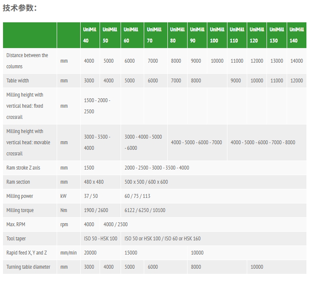The height and width of the screenshot is (282, 309).
Task: Select the ISO 50 - HSK 100 cell
Action: point(100,239)
